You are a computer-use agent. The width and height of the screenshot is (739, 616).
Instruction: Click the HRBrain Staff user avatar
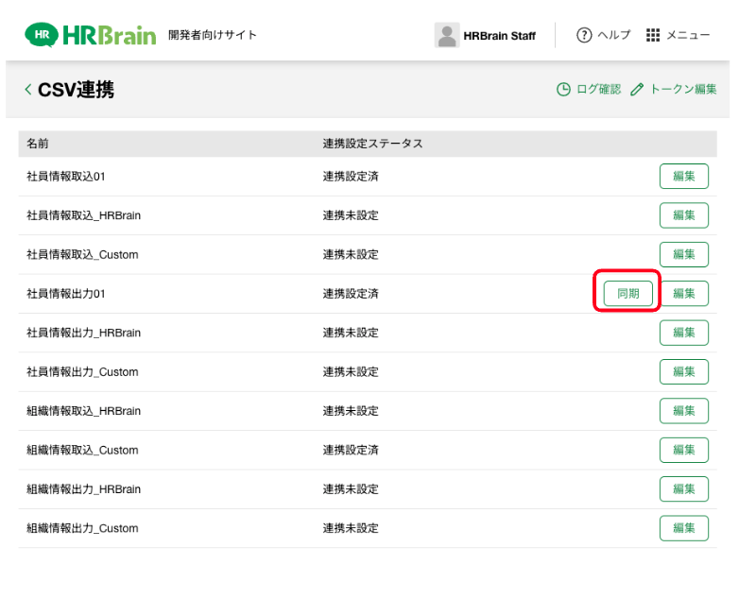click(446, 35)
